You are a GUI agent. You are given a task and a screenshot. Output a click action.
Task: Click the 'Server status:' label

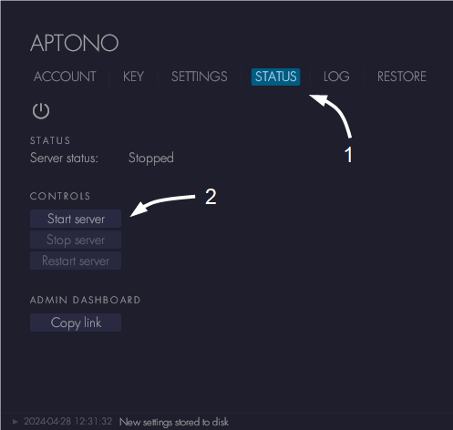coord(64,158)
